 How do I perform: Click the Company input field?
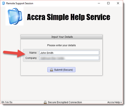[x=69, y=58]
